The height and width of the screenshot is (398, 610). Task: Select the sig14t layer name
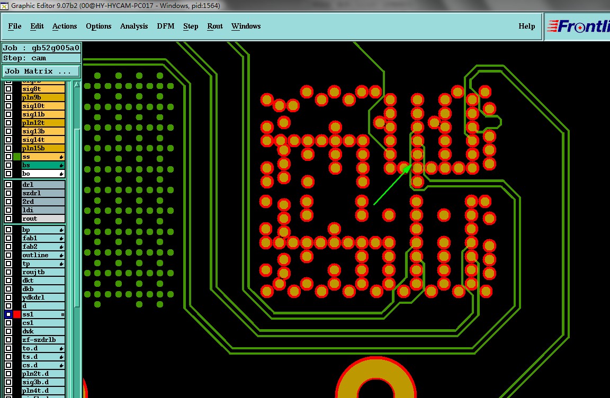click(x=43, y=140)
